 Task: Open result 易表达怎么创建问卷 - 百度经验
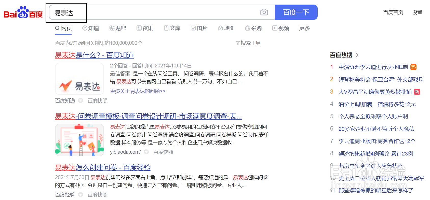point(103,167)
